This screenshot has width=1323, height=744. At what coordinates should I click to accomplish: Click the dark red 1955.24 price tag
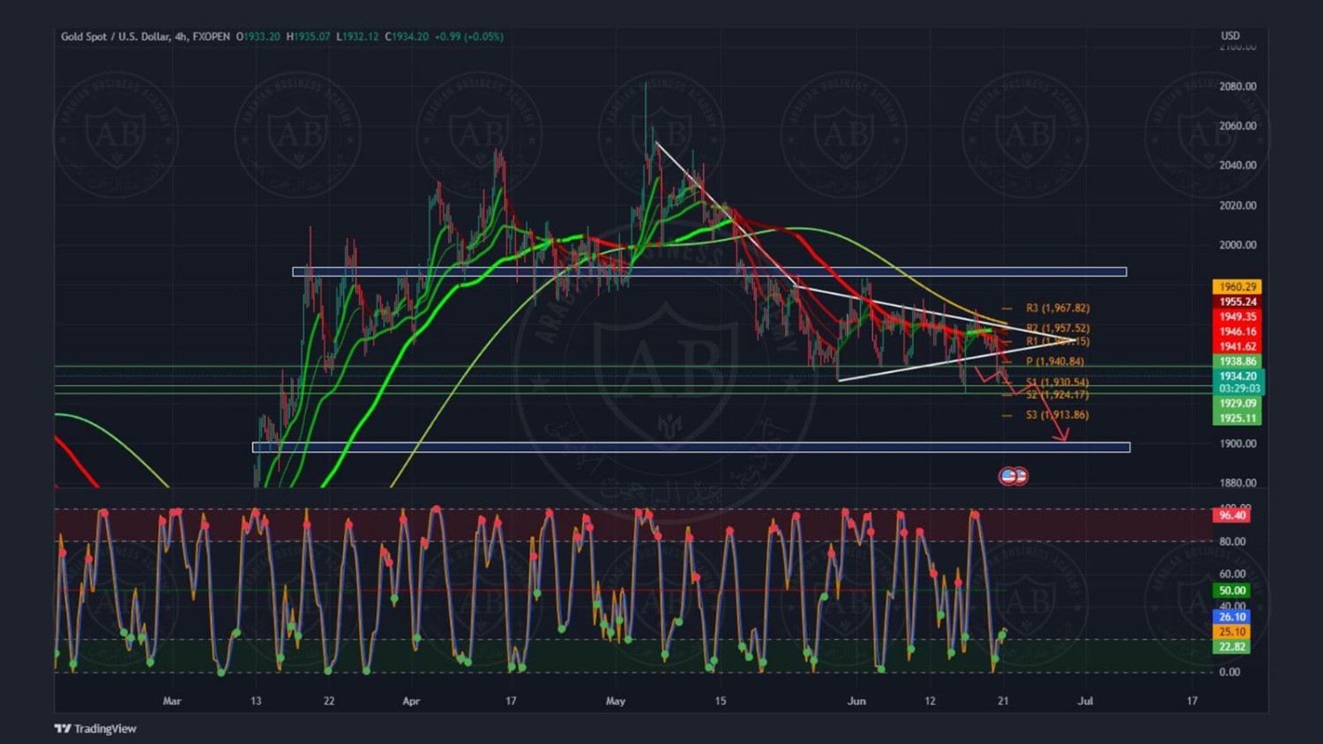[x=1237, y=301]
